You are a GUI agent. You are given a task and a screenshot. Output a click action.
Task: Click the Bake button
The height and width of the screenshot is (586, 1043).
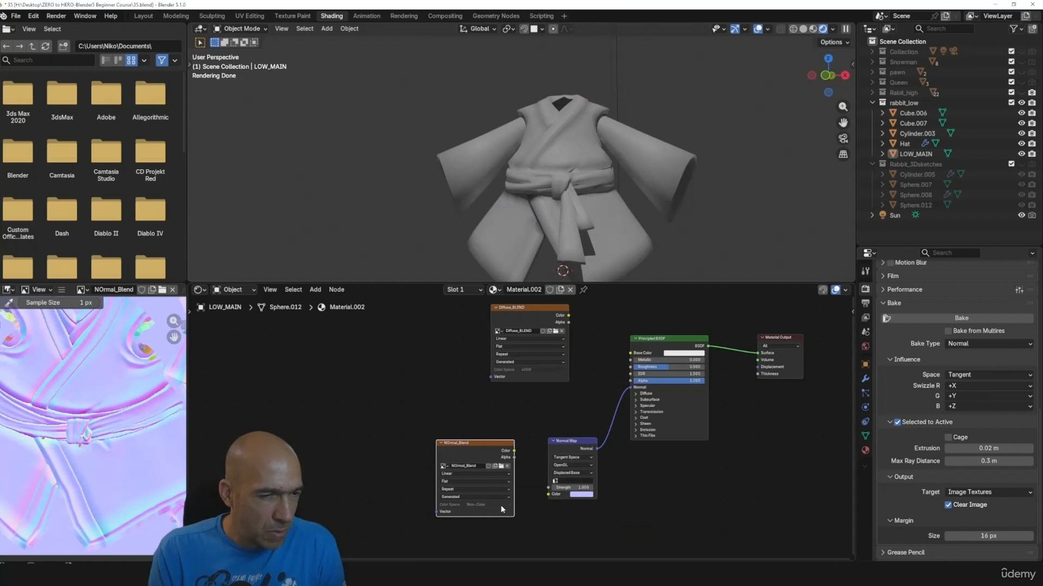961,319
